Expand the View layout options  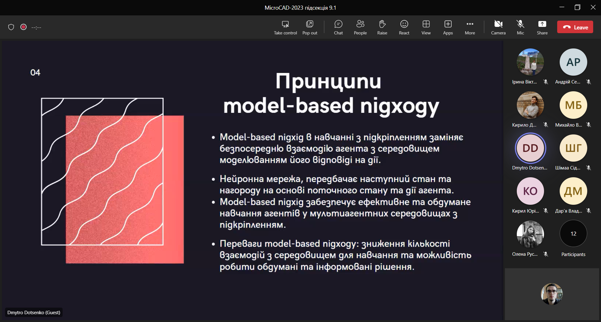pos(426,24)
